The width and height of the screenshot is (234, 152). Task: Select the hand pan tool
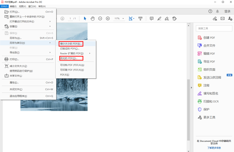(x=93, y=19)
